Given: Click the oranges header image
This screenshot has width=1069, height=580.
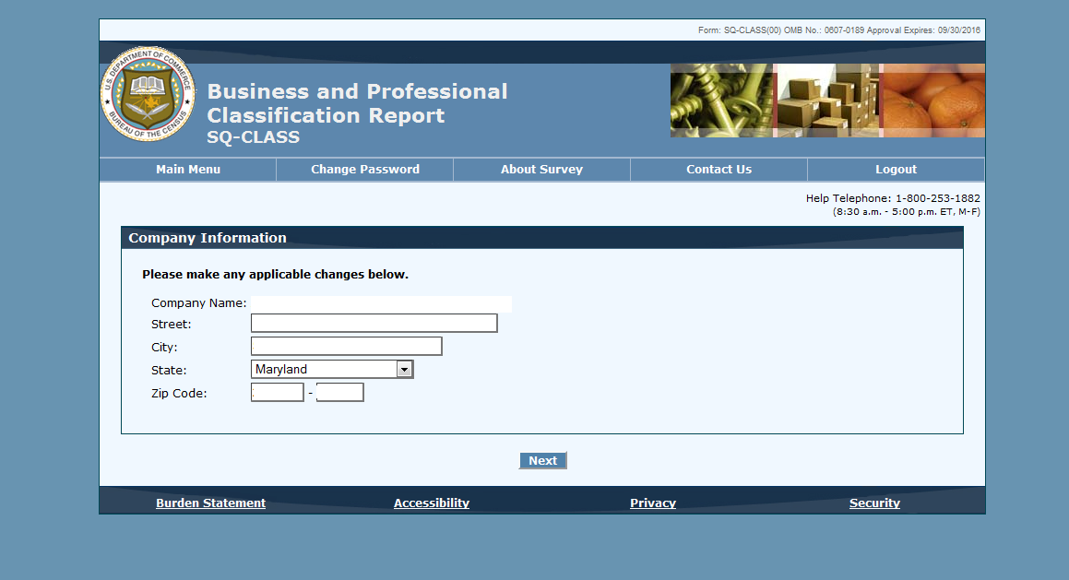Looking at the screenshot, I should [x=932, y=101].
